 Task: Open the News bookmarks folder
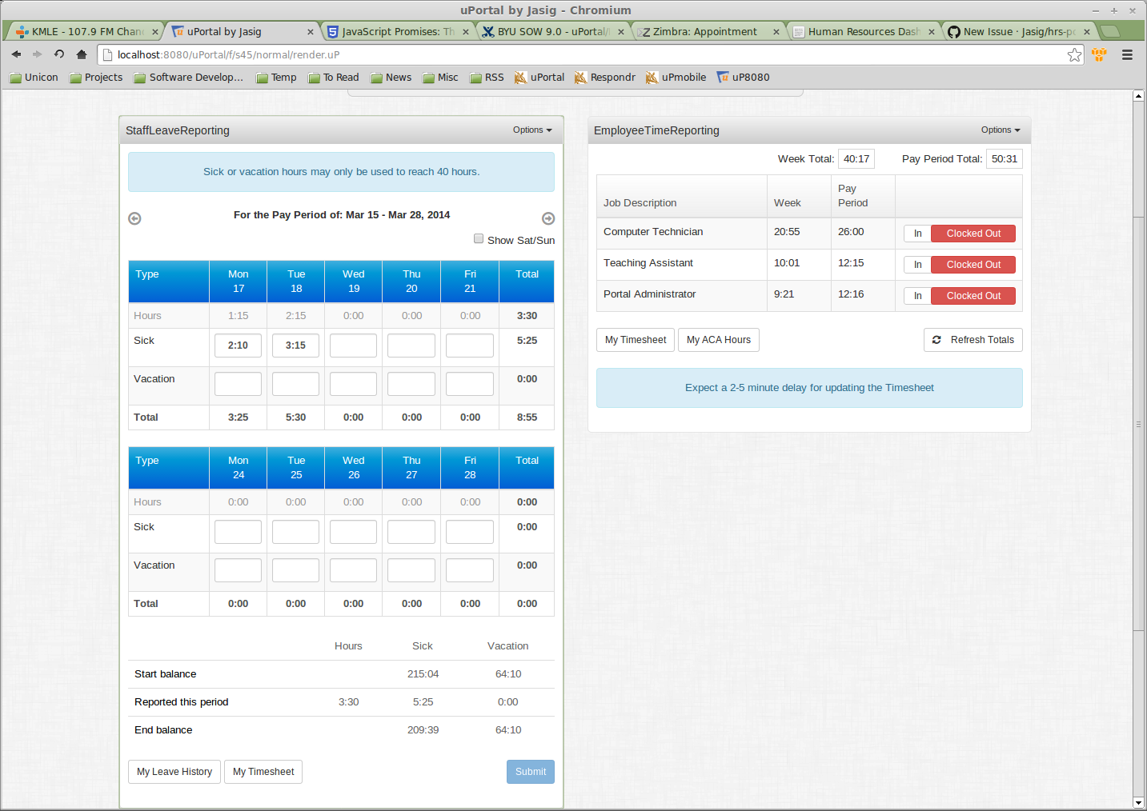(391, 78)
